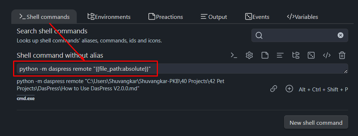
Task: Click New shell command button
Action: click(x=316, y=122)
